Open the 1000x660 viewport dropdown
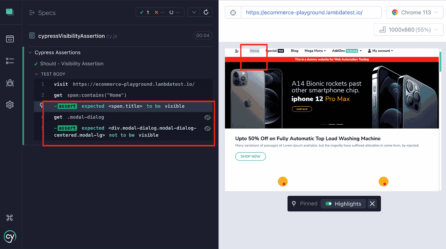 [408, 29]
